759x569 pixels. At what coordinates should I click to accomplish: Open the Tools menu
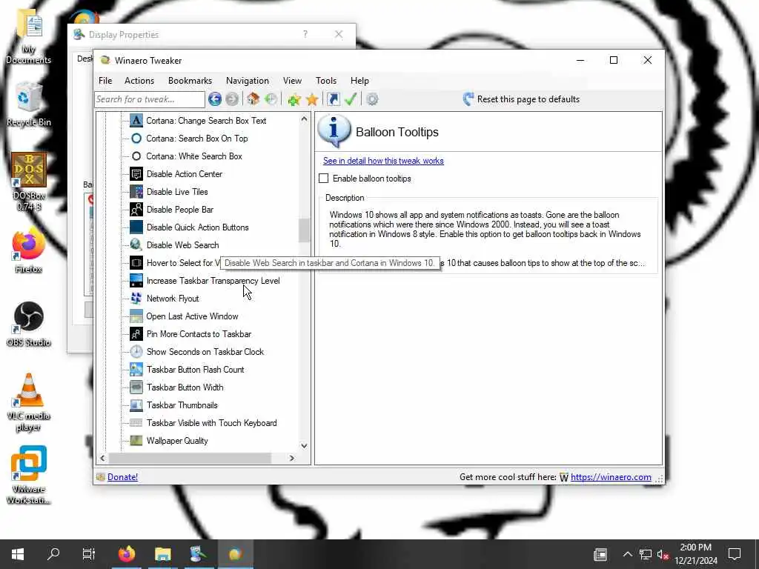326,81
